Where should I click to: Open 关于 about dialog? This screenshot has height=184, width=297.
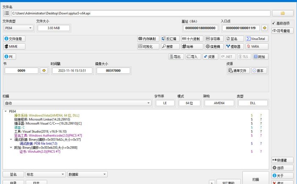point(283,176)
